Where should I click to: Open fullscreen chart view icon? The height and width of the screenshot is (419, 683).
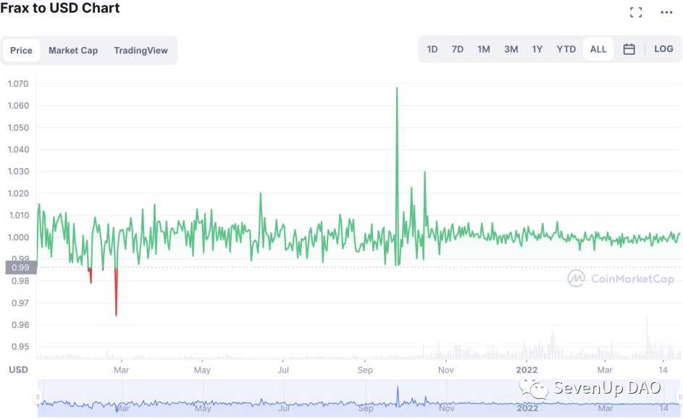(x=636, y=12)
